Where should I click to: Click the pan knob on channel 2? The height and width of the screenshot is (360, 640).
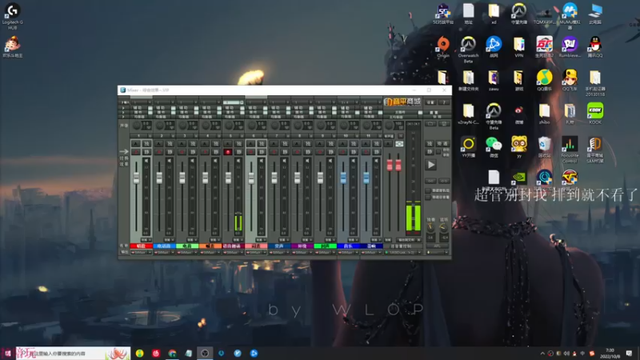pyautogui.click(x=159, y=125)
